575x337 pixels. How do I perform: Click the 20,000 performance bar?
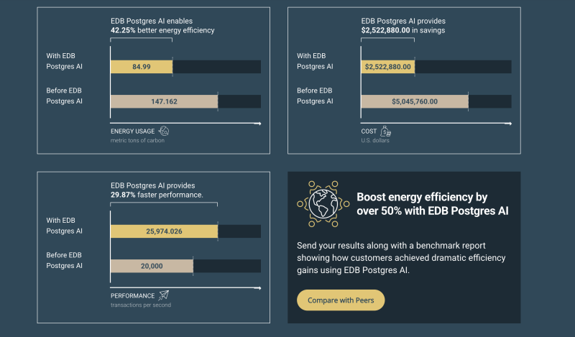pos(152,266)
